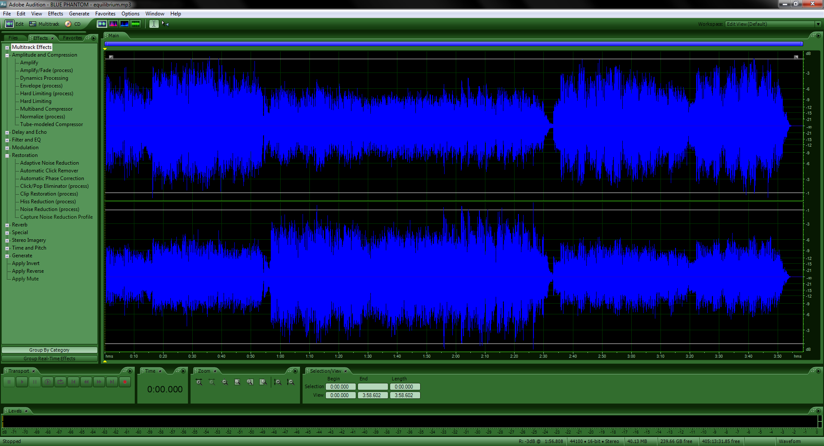Screen dimensions: 824x446
Task: Switch to Multitrack view
Action: [x=44, y=24]
